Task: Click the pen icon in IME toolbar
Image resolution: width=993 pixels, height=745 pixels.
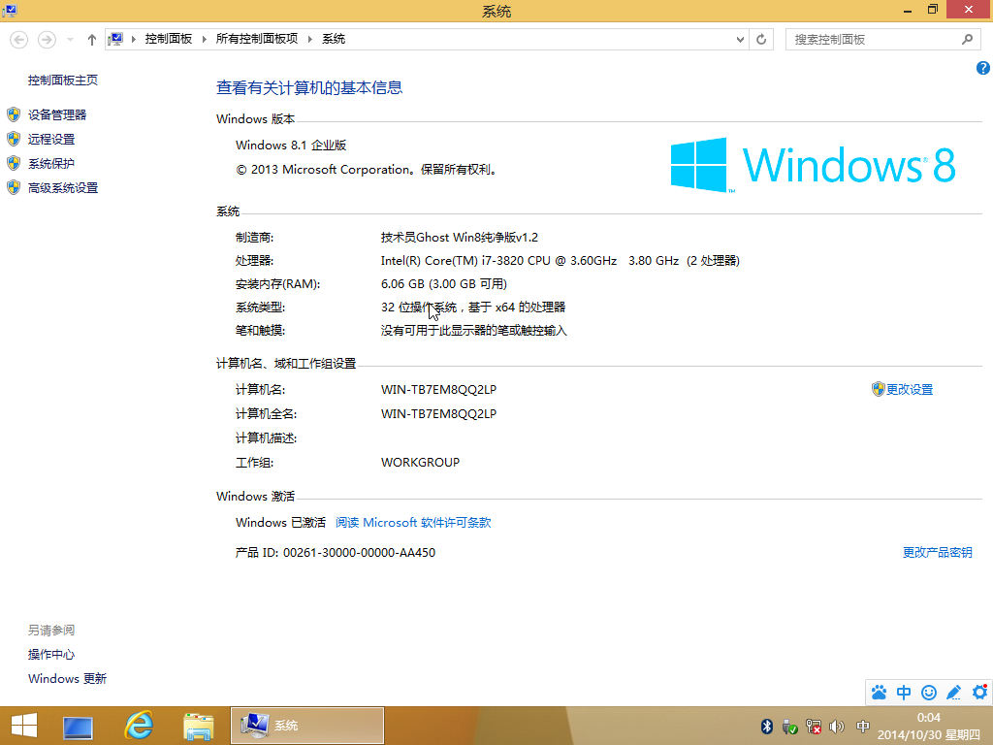Action: 954,693
